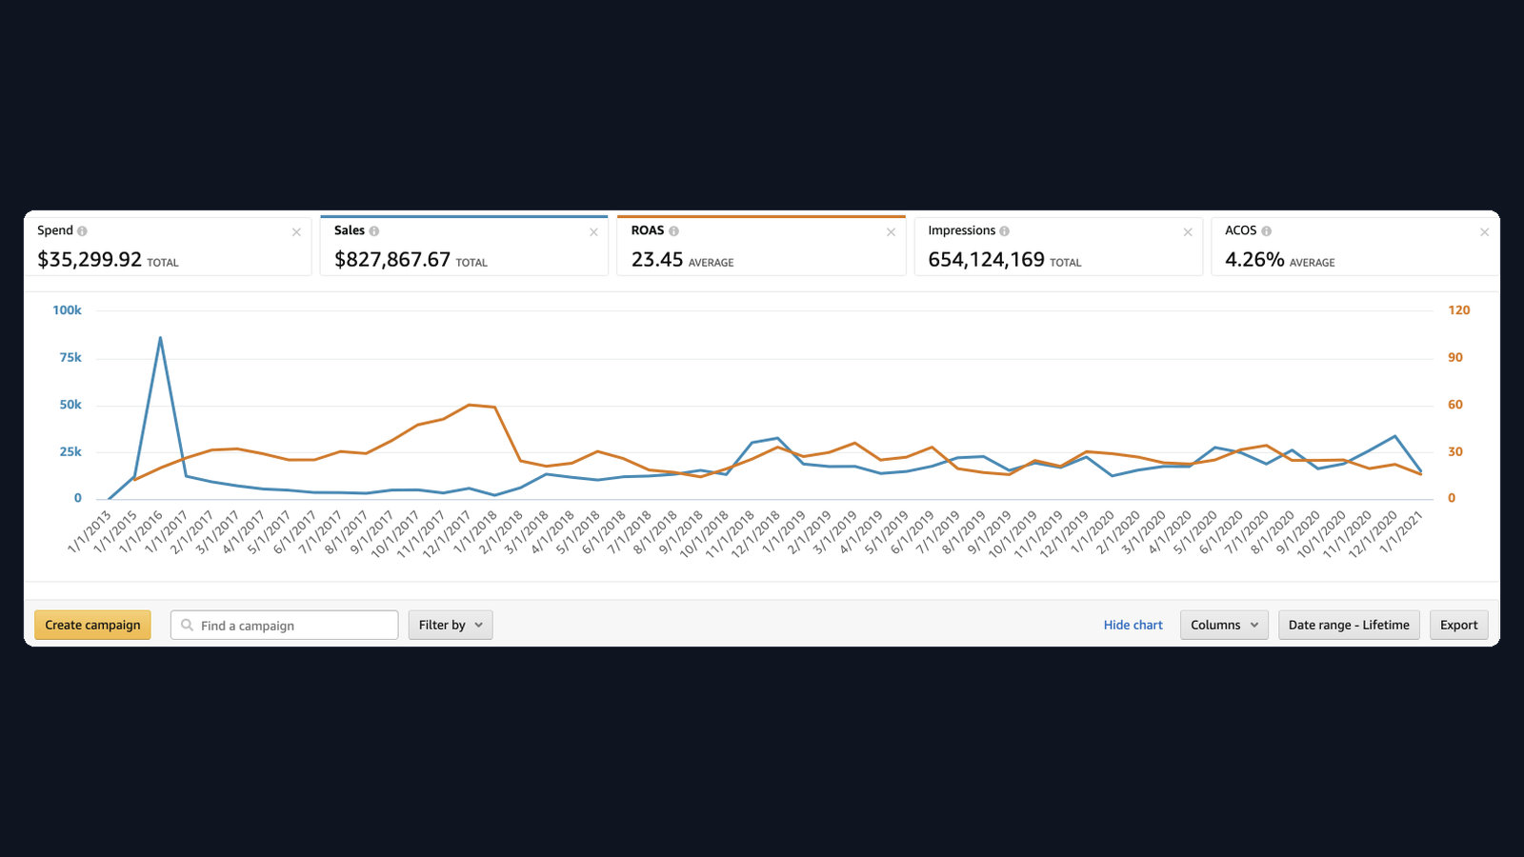The height and width of the screenshot is (857, 1524).
Task: Click the 12/1/2017 ROAS peak point
Action: click(x=470, y=405)
